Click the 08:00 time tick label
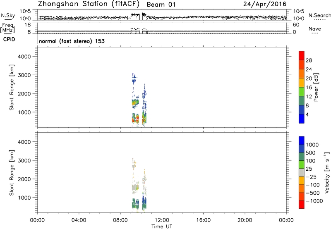Screen dimensions: 331x229 coord(120,220)
